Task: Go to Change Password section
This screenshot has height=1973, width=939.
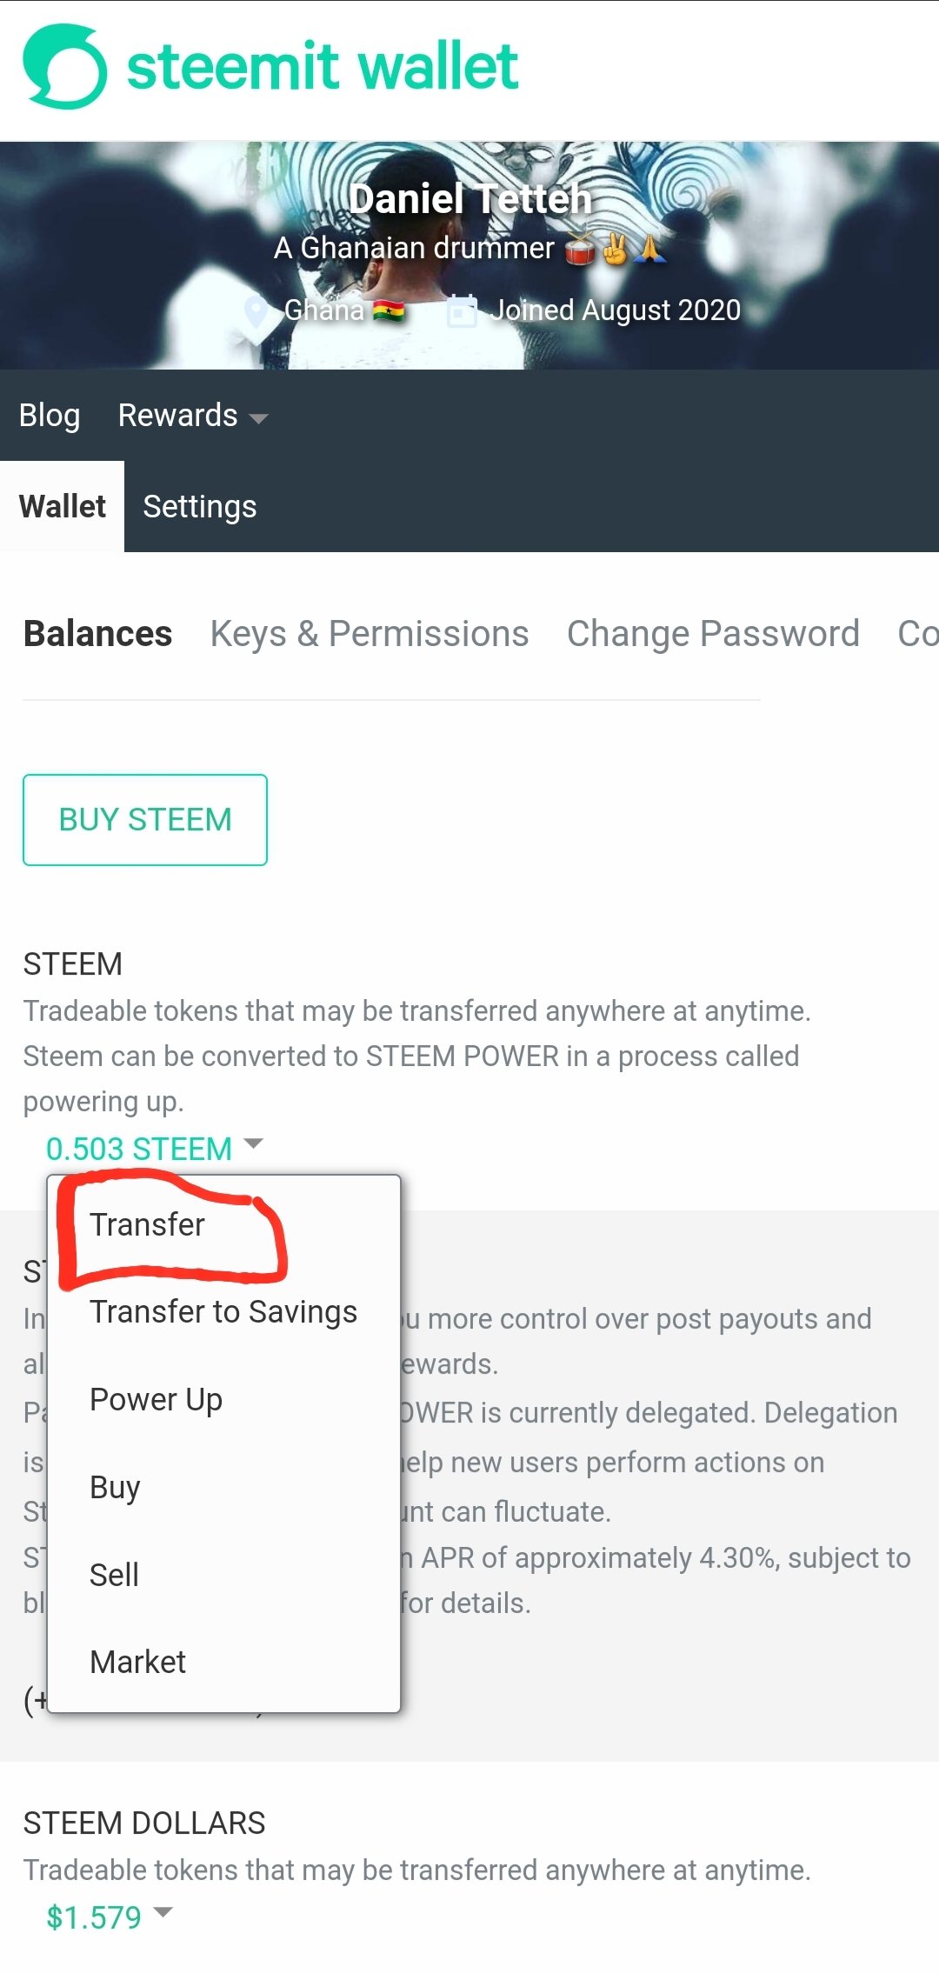Action: click(713, 634)
